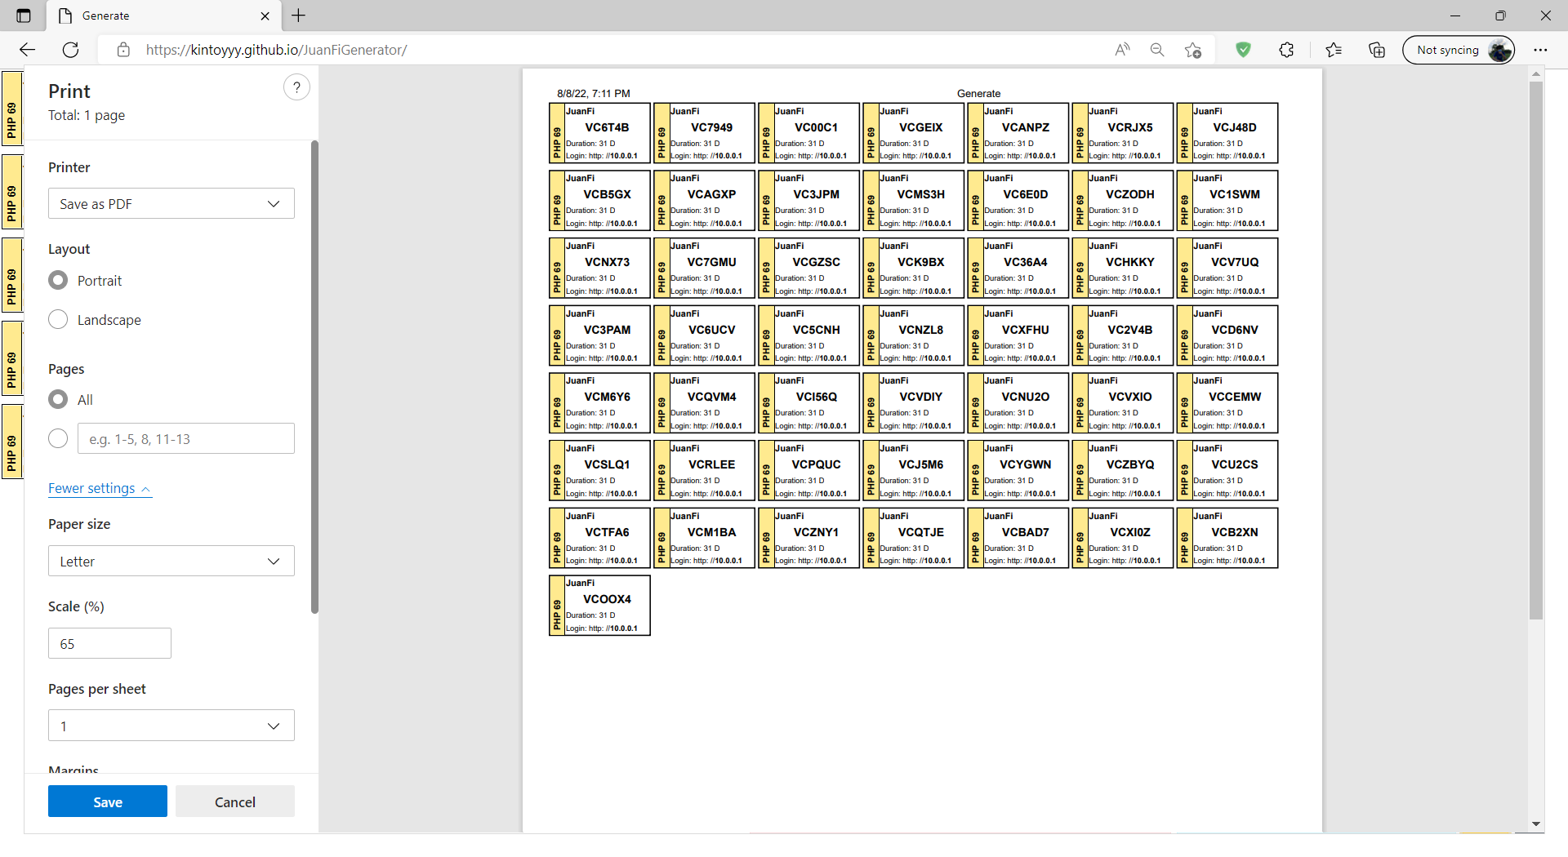The height and width of the screenshot is (857, 1568).
Task: Open the Extensions puzzle icon
Action: (1287, 50)
